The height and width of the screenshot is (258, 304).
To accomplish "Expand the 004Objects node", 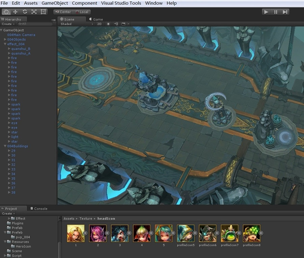I will coord(5,39).
